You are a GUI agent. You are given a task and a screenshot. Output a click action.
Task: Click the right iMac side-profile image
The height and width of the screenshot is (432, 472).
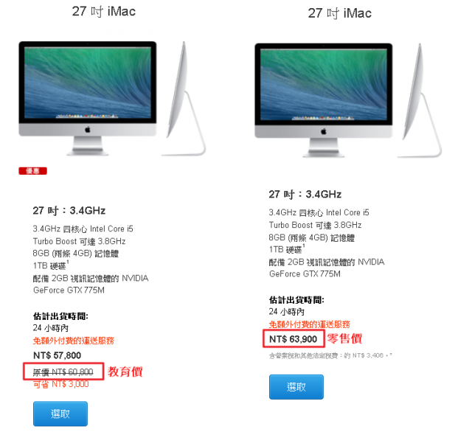coord(420,100)
